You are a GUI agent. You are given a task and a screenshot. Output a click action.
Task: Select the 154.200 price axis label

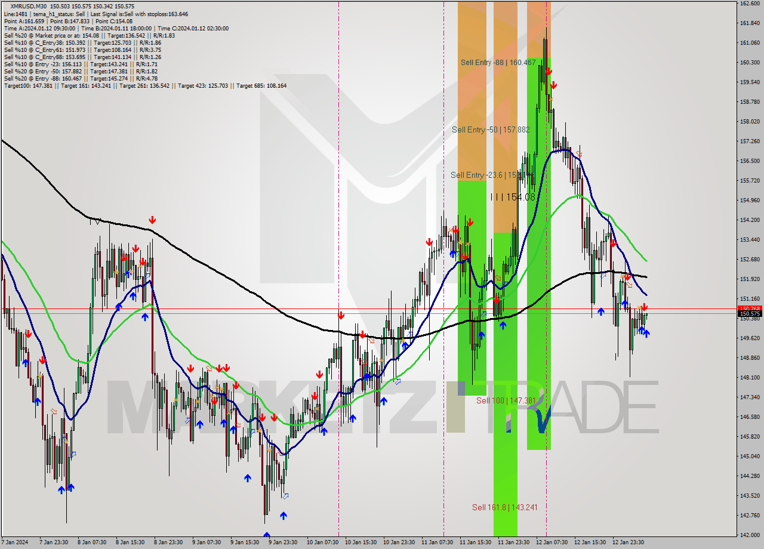coord(750,220)
